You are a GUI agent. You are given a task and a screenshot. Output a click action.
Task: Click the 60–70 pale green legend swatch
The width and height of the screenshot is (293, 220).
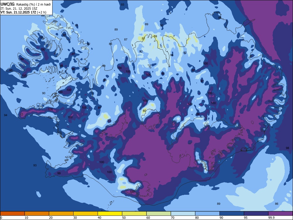(159, 214)
